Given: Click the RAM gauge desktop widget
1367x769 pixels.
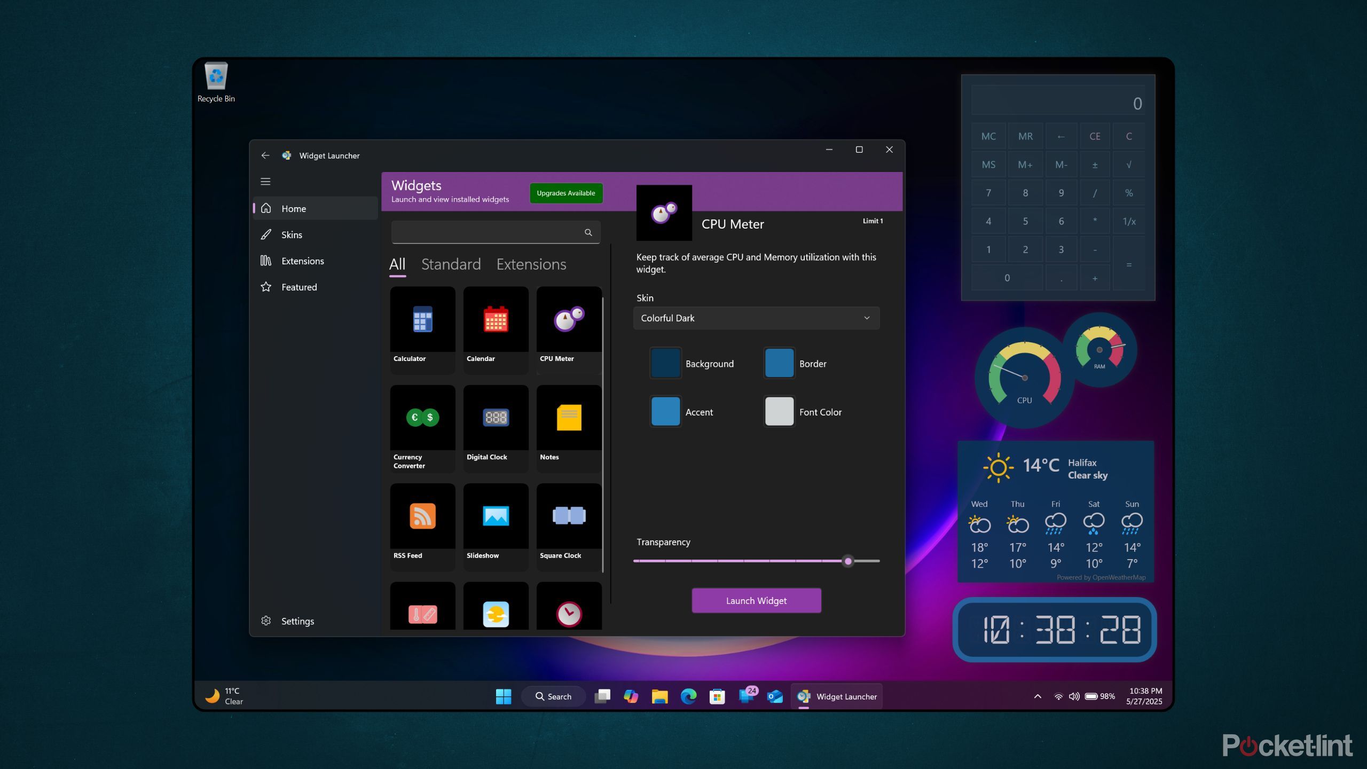Looking at the screenshot, I should pyautogui.click(x=1099, y=350).
